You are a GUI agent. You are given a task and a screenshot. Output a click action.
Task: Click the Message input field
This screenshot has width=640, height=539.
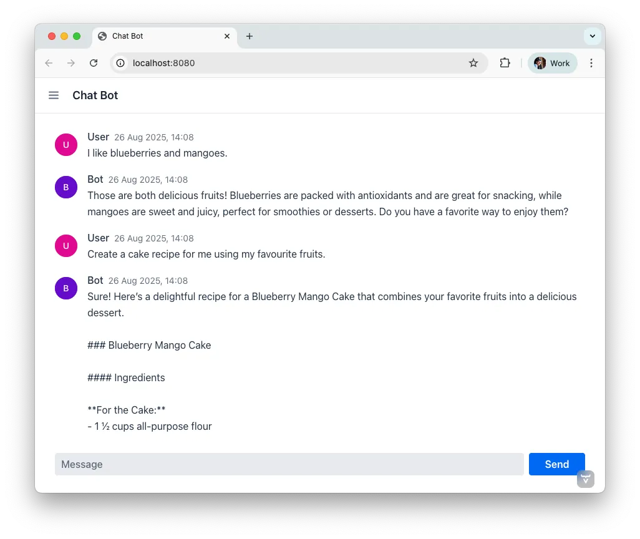289,464
